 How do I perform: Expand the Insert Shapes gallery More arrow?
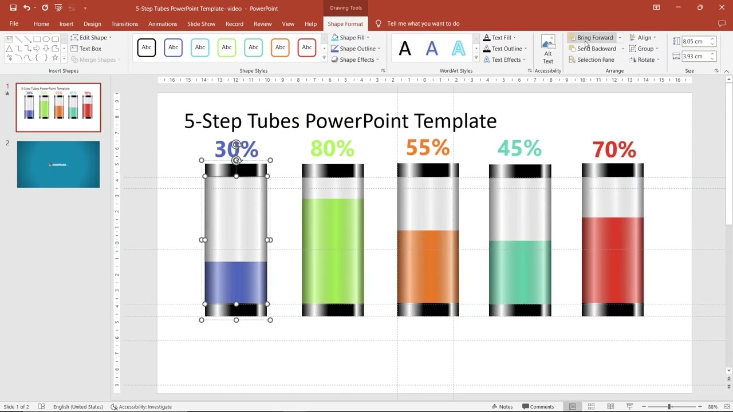coord(64,58)
